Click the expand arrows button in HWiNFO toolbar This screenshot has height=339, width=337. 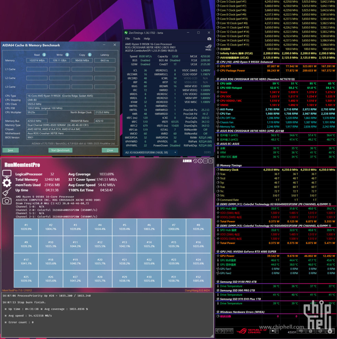[x=220, y=331]
